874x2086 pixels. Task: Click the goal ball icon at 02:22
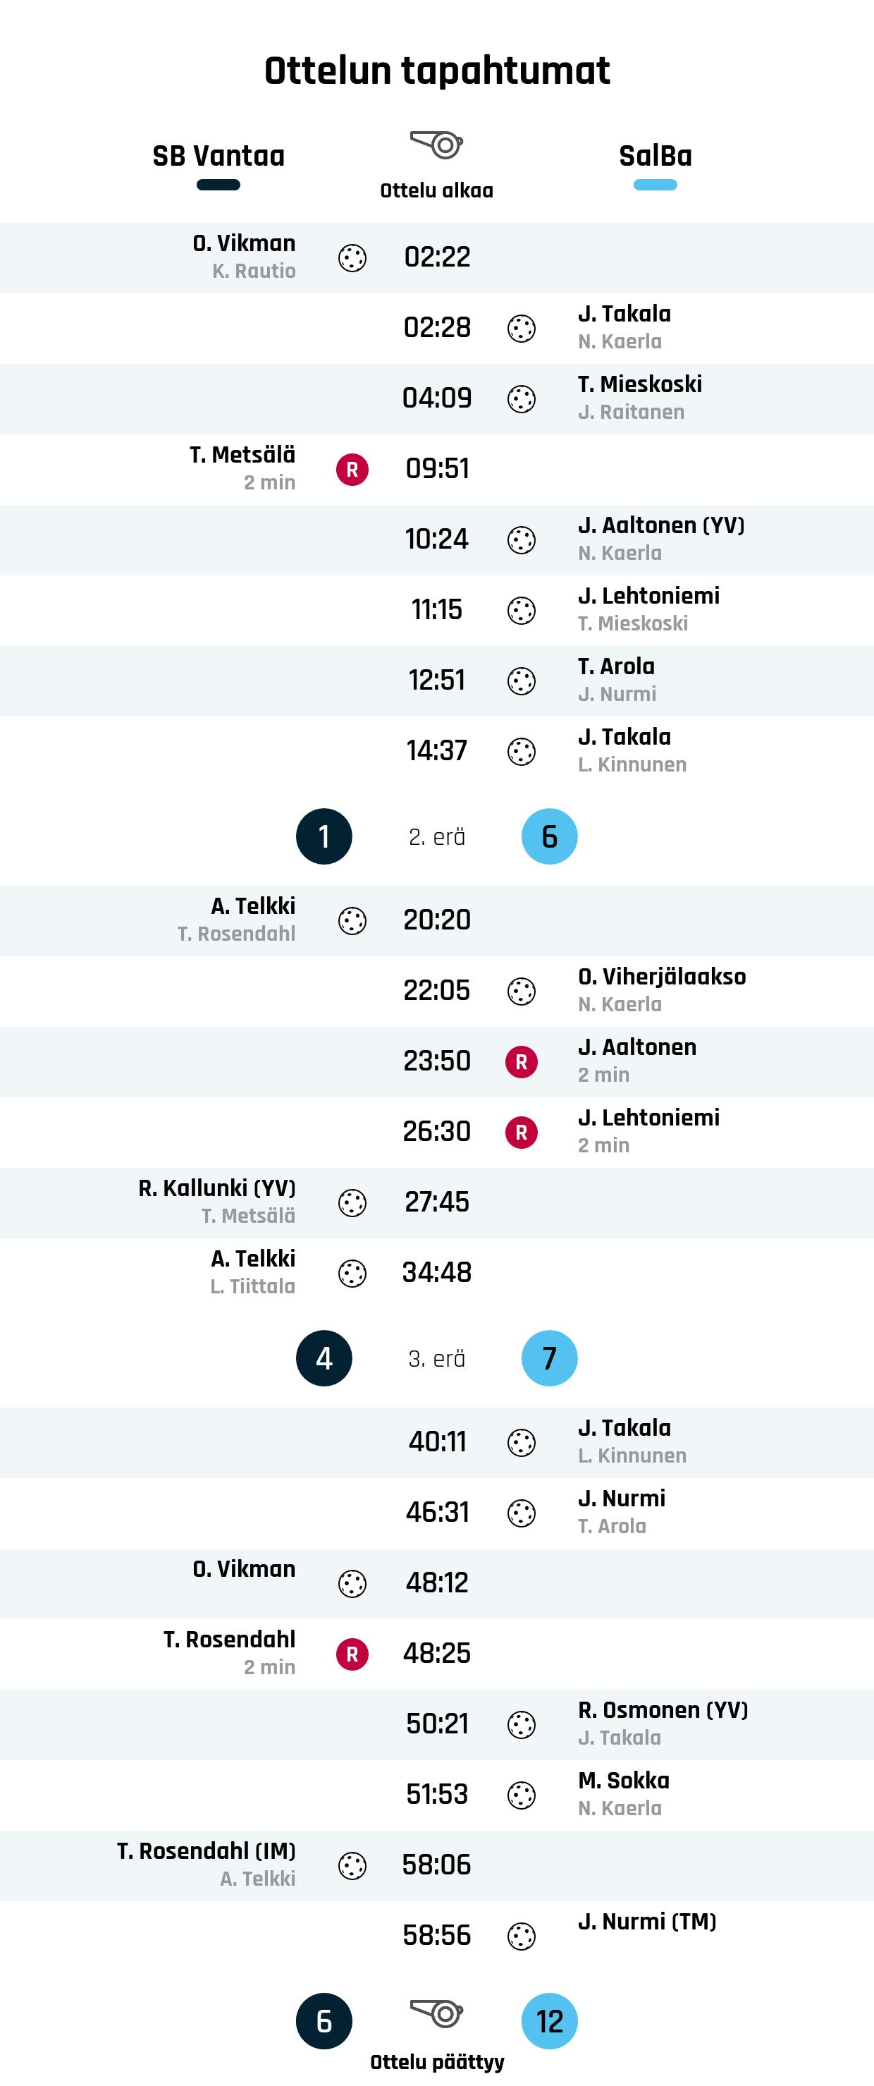pyautogui.click(x=352, y=258)
